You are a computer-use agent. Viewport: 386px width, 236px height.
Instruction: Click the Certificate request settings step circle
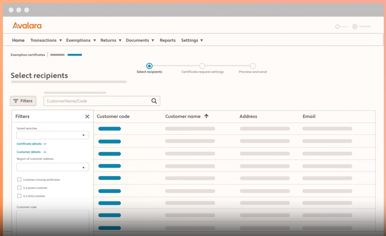point(202,66)
